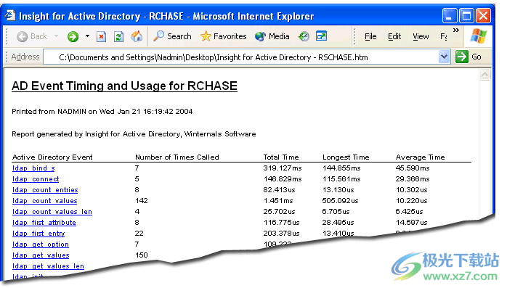The image size is (507, 288).
Task: Open the ldap_connect link
Action: pyautogui.click(x=36, y=179)
